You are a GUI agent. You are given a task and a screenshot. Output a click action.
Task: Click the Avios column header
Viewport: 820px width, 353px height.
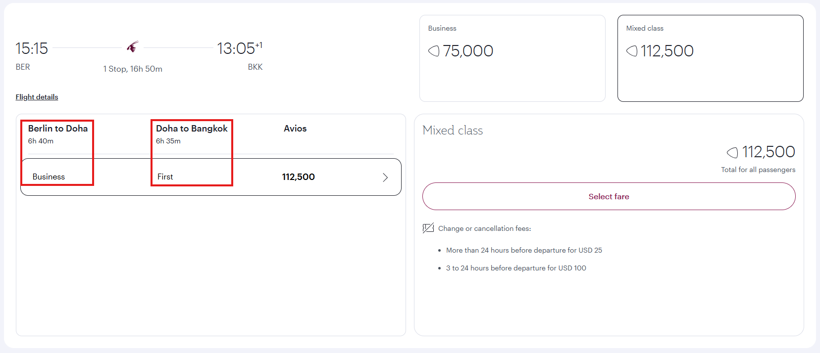(295, 129)
